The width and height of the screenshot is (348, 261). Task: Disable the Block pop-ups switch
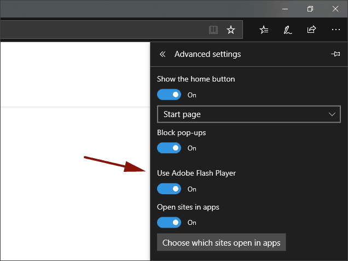[x=169, y=148]
